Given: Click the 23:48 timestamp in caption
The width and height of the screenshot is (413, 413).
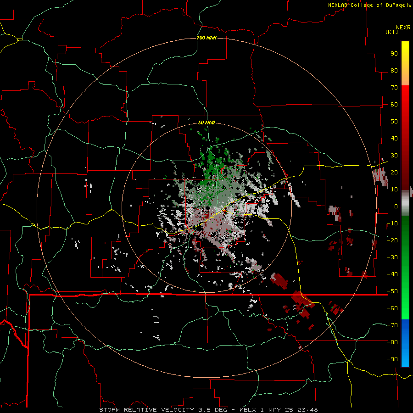Looking at the screenshot, I should [307, 410].
